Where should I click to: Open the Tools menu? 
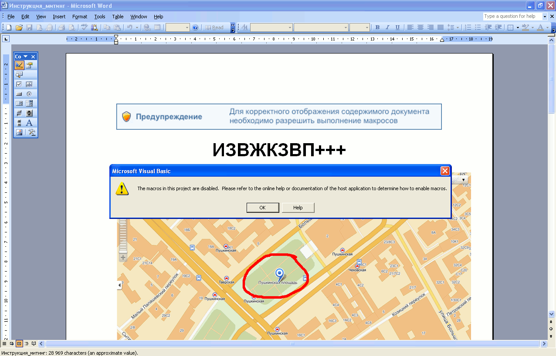pyautogui.click(x=100, y=17)
